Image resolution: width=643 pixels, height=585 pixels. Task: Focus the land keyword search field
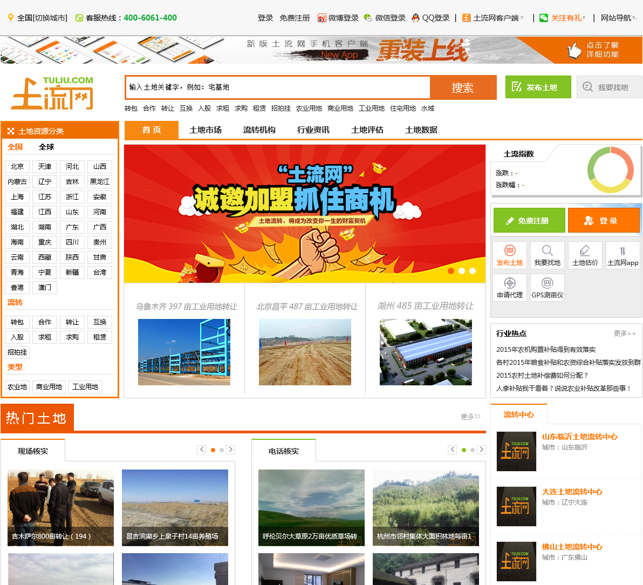(278, 87)
